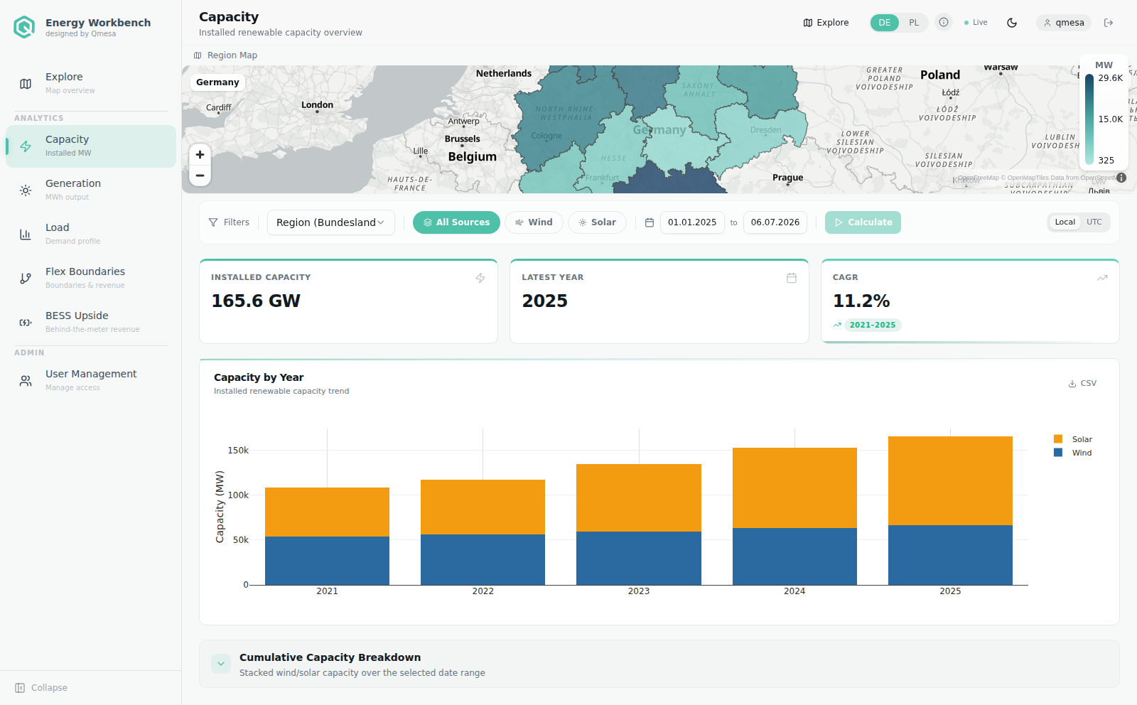Select the Wind source filter

(534, 222)
